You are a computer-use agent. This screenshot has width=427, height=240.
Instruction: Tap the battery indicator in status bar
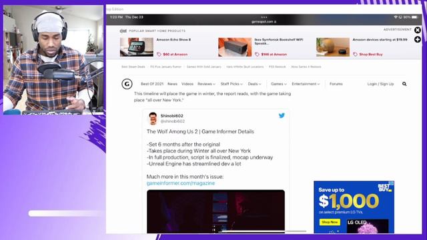(x=414, y=17)
